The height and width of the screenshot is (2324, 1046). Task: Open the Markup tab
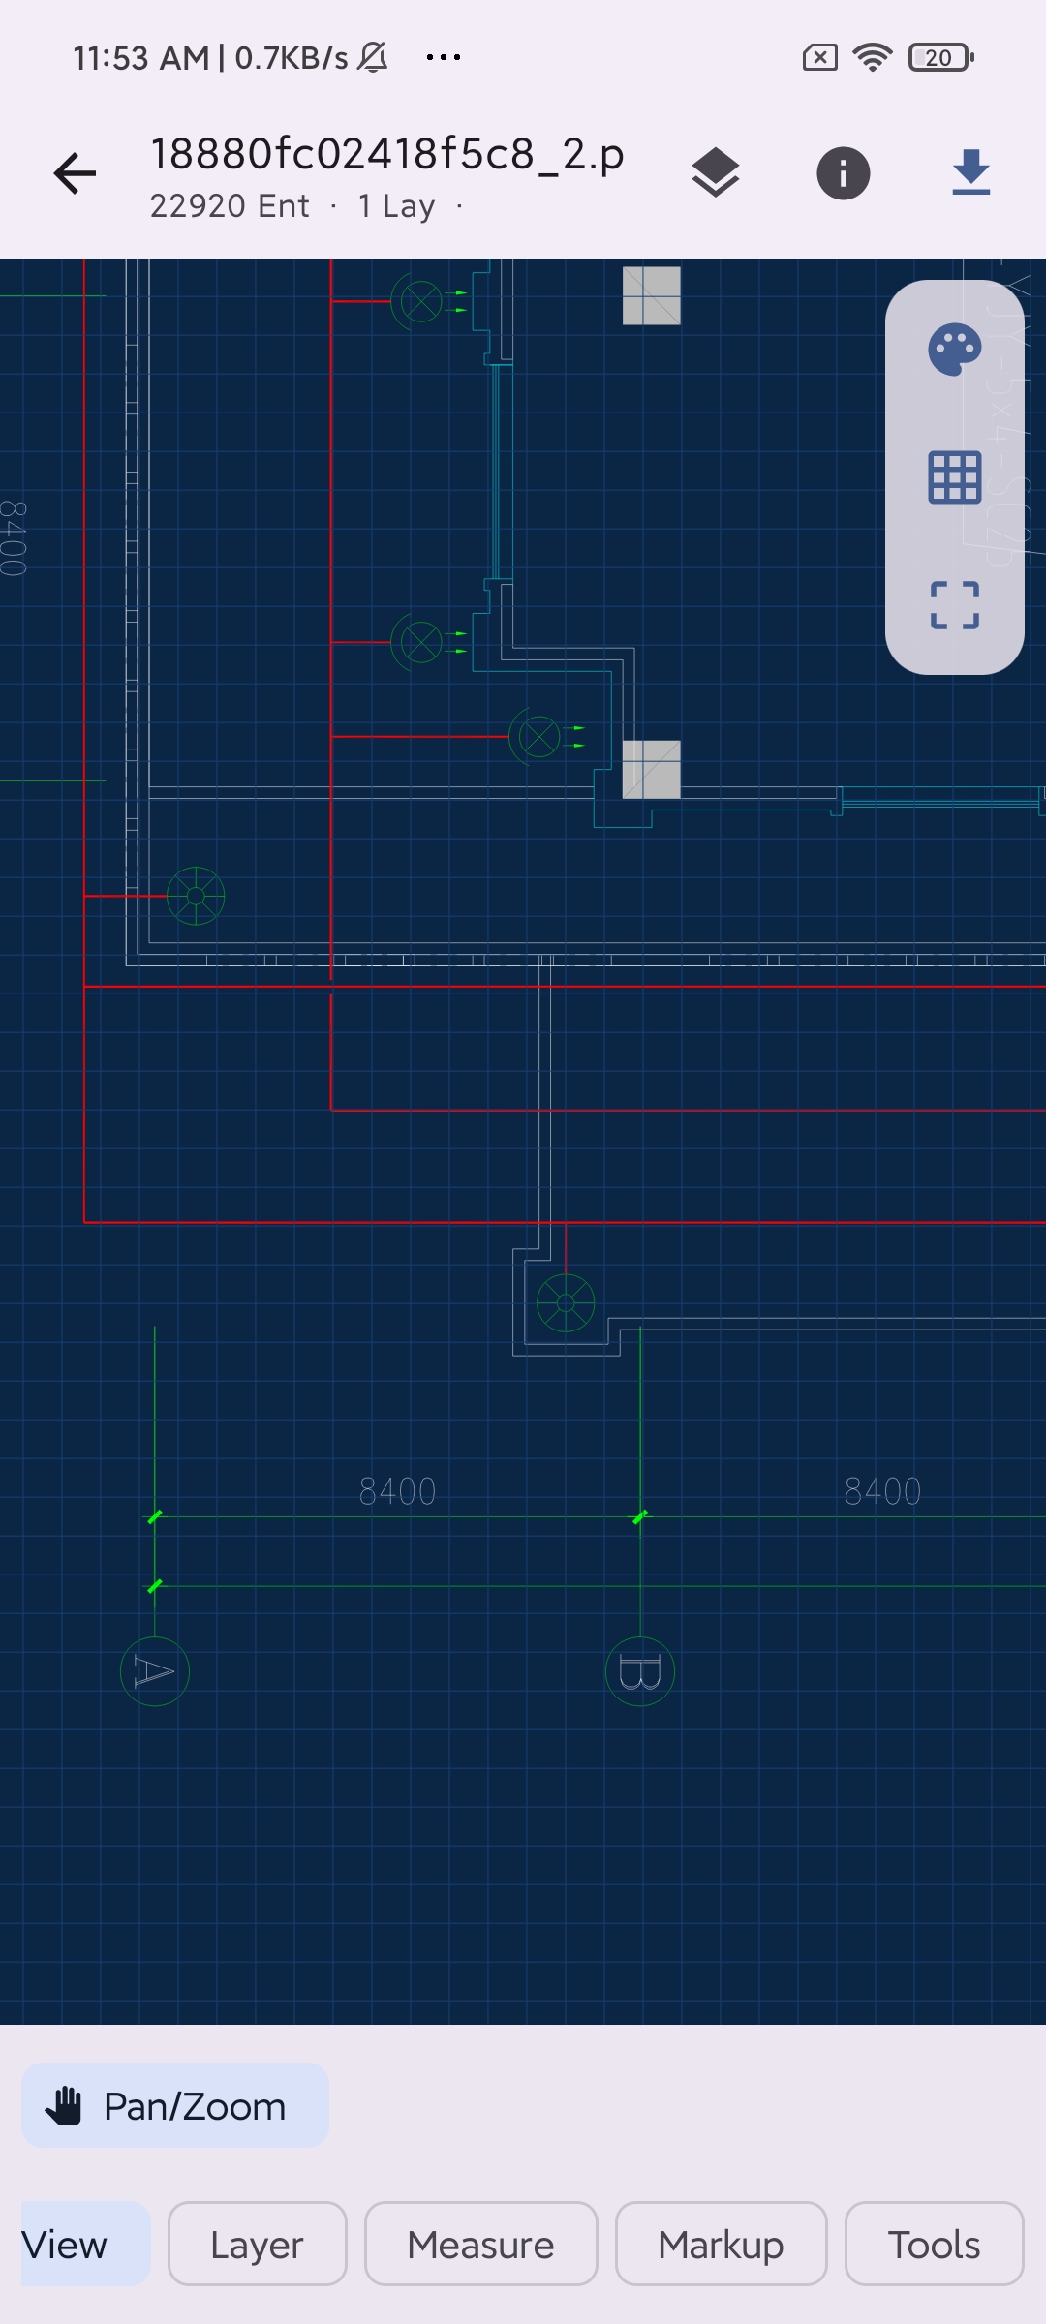(x=722, y=2244)
